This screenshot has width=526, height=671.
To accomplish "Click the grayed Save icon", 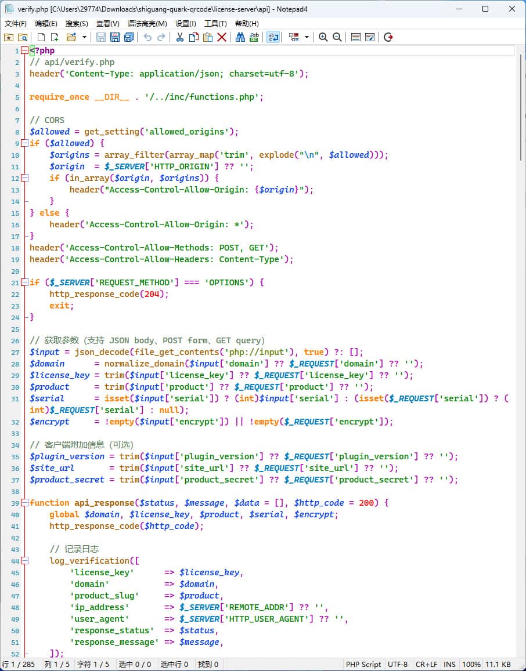I will pyautogui.click(x=100, y=37).
